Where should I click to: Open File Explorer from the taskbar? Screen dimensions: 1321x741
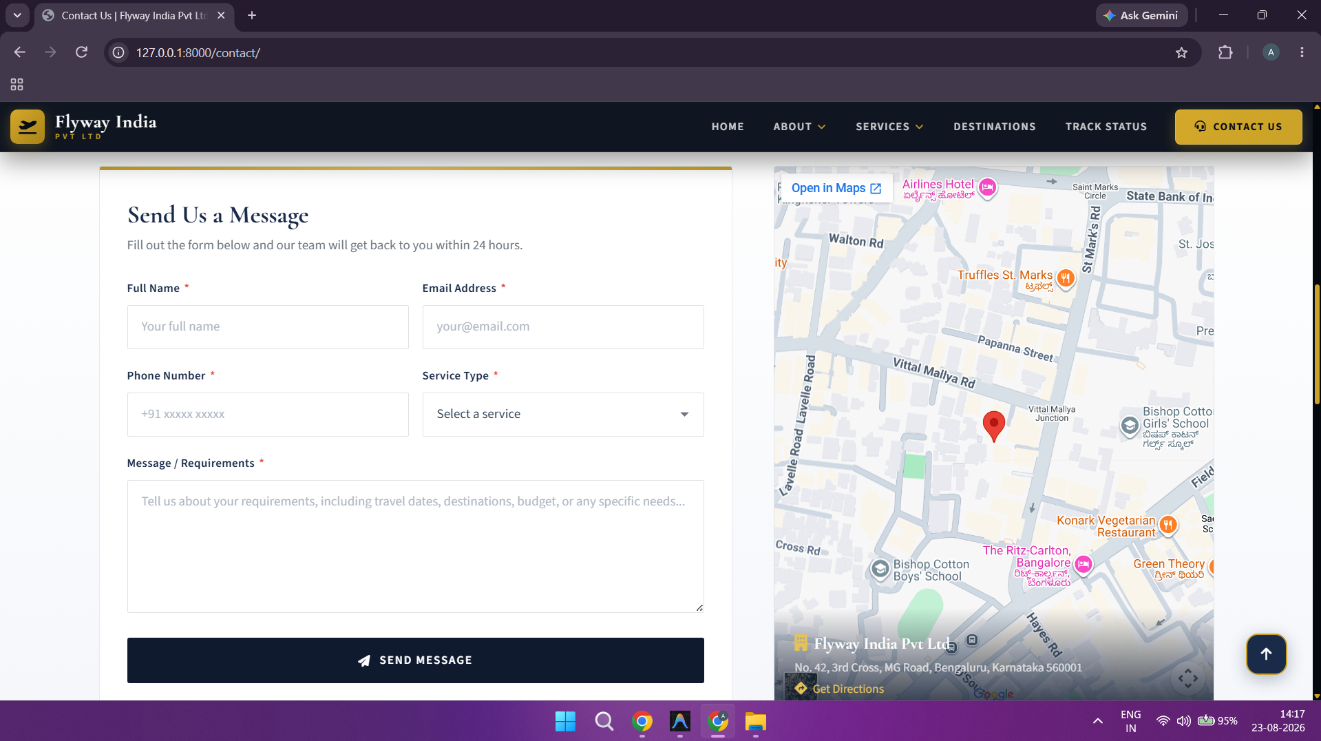coord(755,721)
